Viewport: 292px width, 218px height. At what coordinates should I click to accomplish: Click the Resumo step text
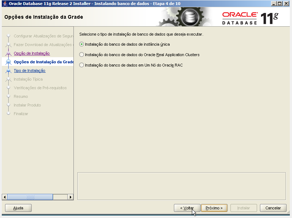(x=21, y=96)
